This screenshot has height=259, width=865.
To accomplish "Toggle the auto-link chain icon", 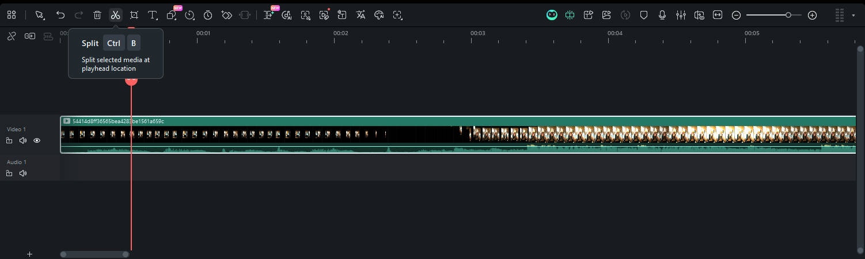I will click(30, 36).
